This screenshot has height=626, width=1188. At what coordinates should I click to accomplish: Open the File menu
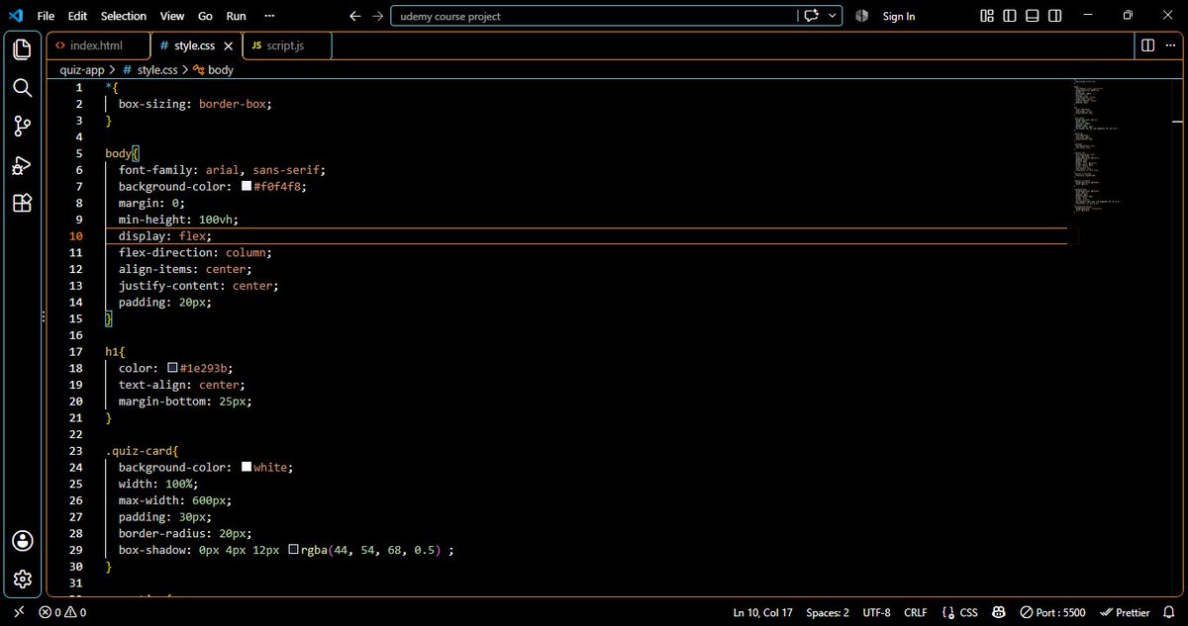[x=46, y=16]
